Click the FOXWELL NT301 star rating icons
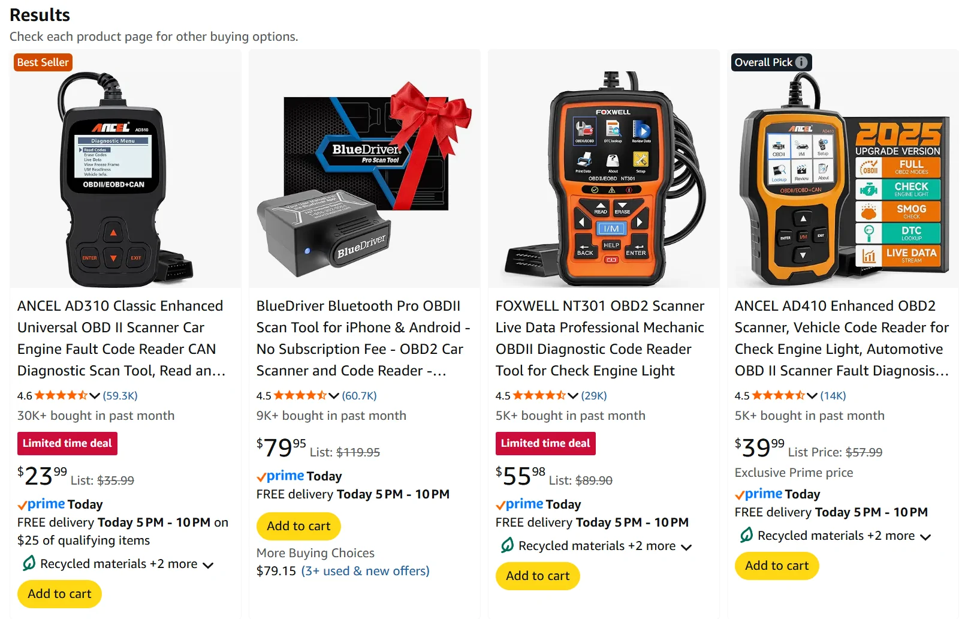 539,395
